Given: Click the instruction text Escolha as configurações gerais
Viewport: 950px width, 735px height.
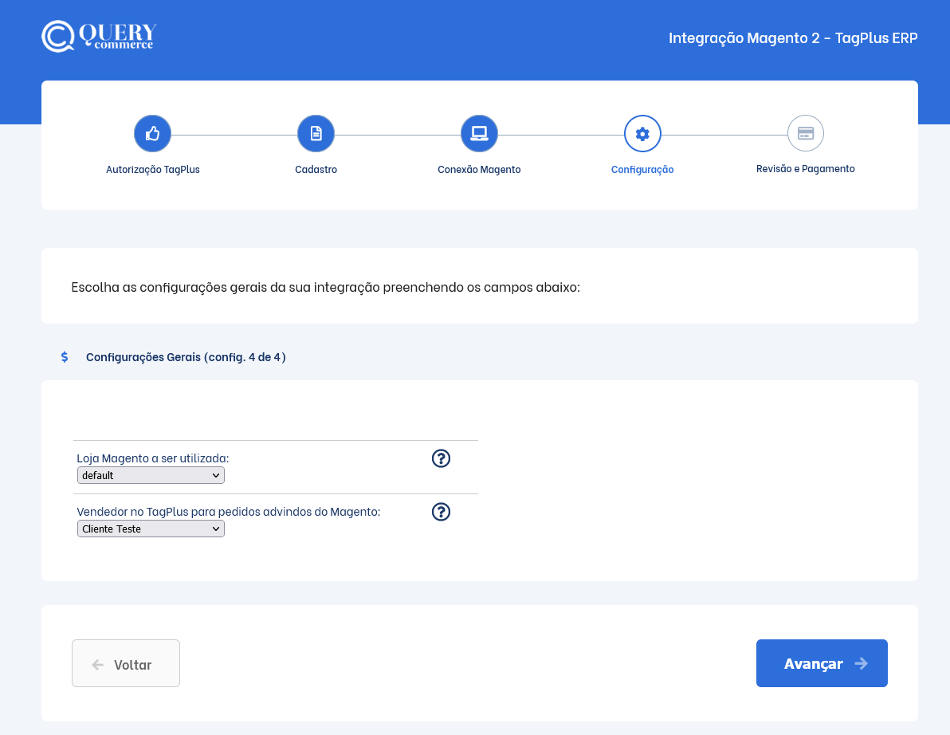Looking at the screenshot, I should coord(325,287).
